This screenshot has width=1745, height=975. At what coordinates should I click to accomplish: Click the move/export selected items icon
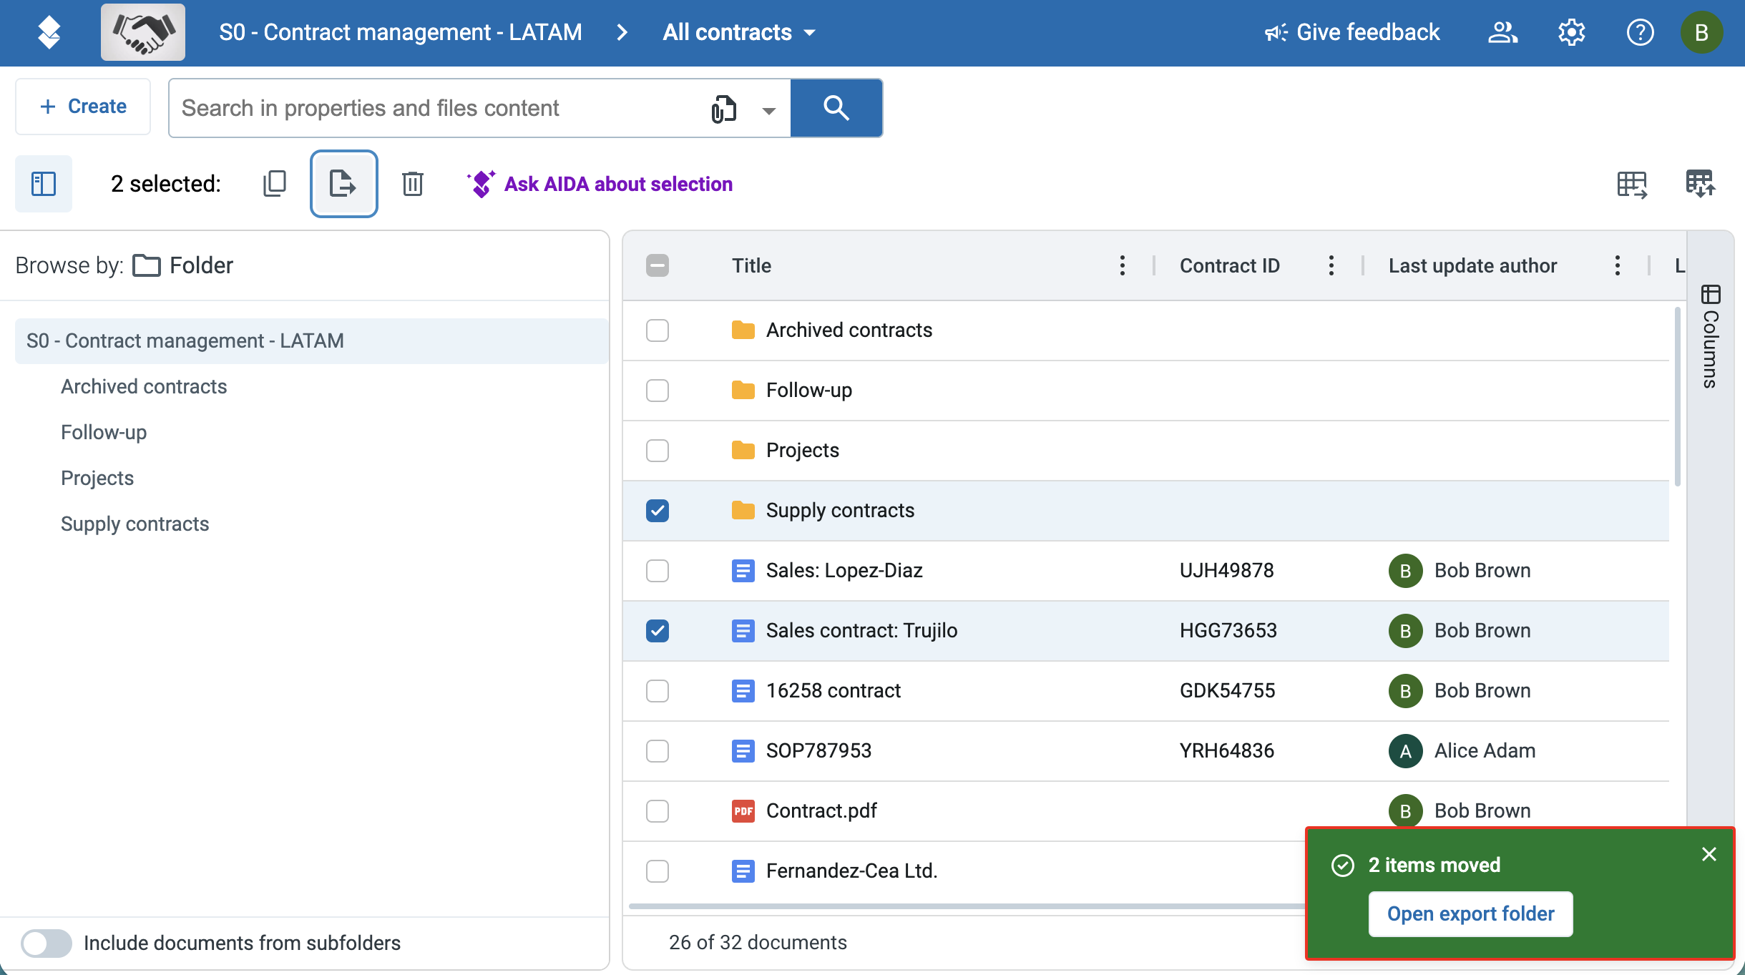click(343, 184)
